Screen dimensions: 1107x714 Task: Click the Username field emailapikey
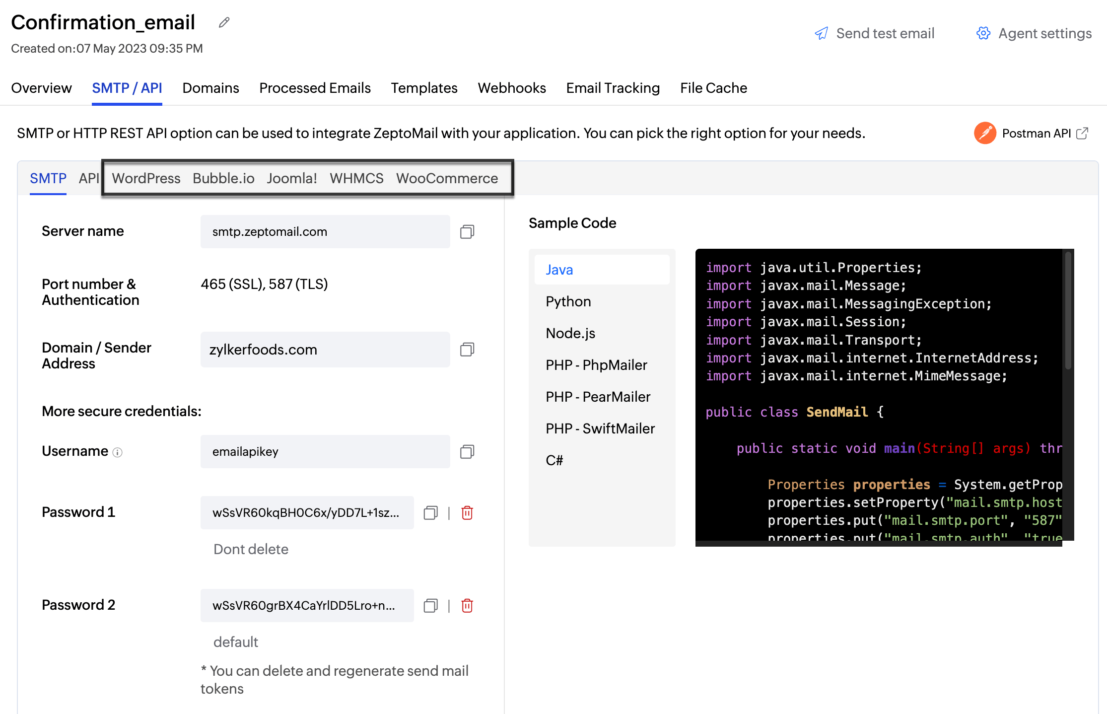(325, 451)
